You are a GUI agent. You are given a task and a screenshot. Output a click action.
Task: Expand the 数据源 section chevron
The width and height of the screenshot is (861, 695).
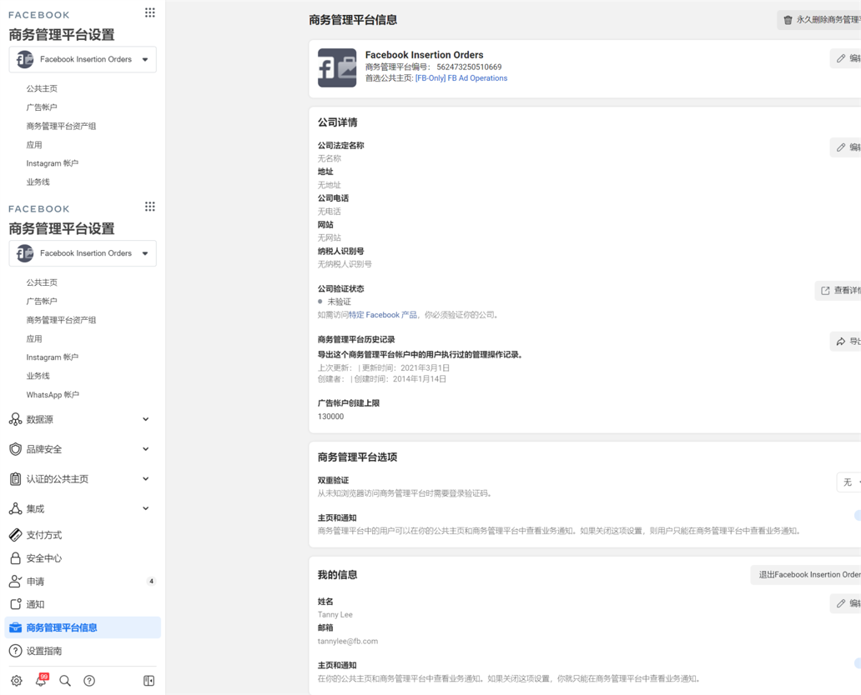(x=145, y=420)
